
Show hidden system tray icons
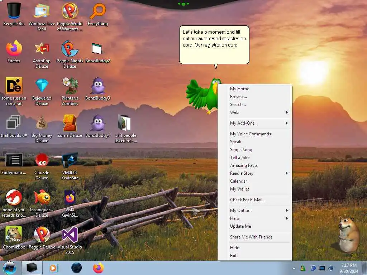[294, 268]
